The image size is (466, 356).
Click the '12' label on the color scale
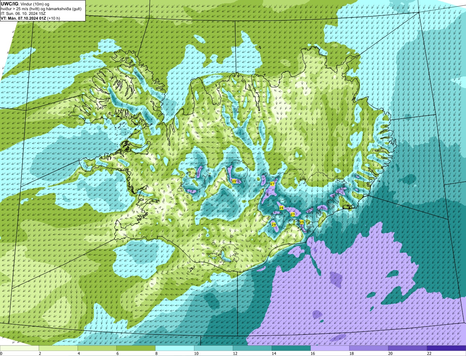point(235,353)
